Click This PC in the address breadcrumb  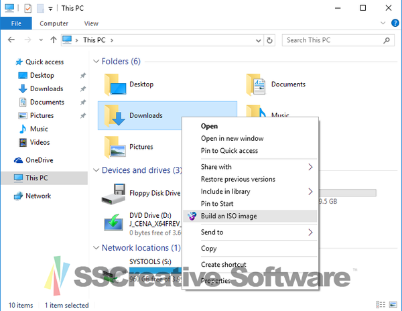[94, 40]
